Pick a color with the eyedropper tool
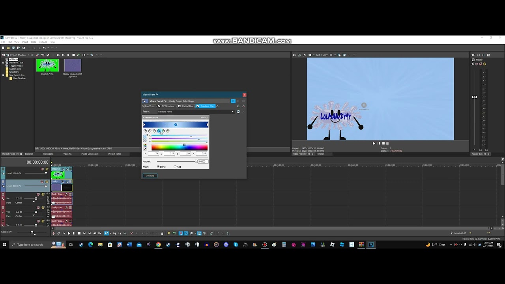505x284 pixels. pos(145,149)
